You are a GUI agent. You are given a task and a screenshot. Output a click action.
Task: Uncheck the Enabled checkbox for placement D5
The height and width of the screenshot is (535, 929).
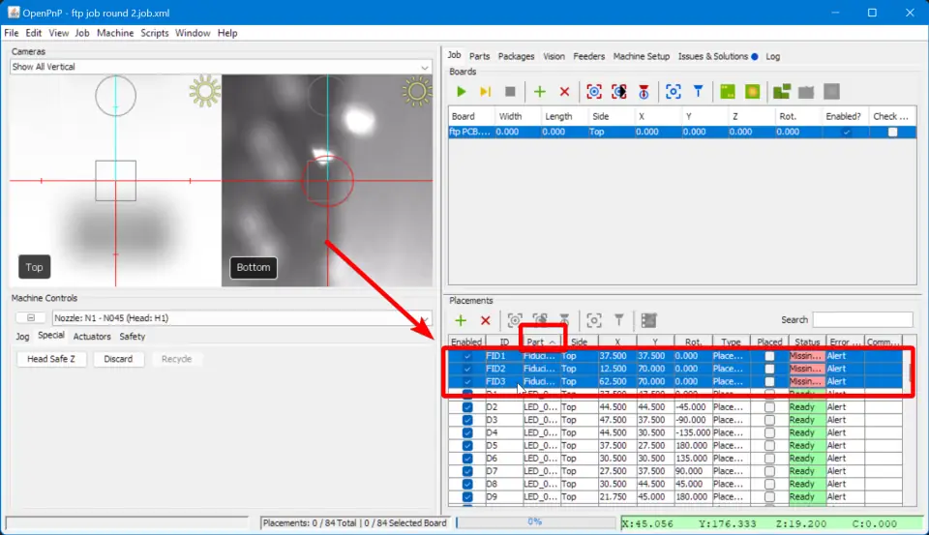pyautogui.click(x=467, y=446)
